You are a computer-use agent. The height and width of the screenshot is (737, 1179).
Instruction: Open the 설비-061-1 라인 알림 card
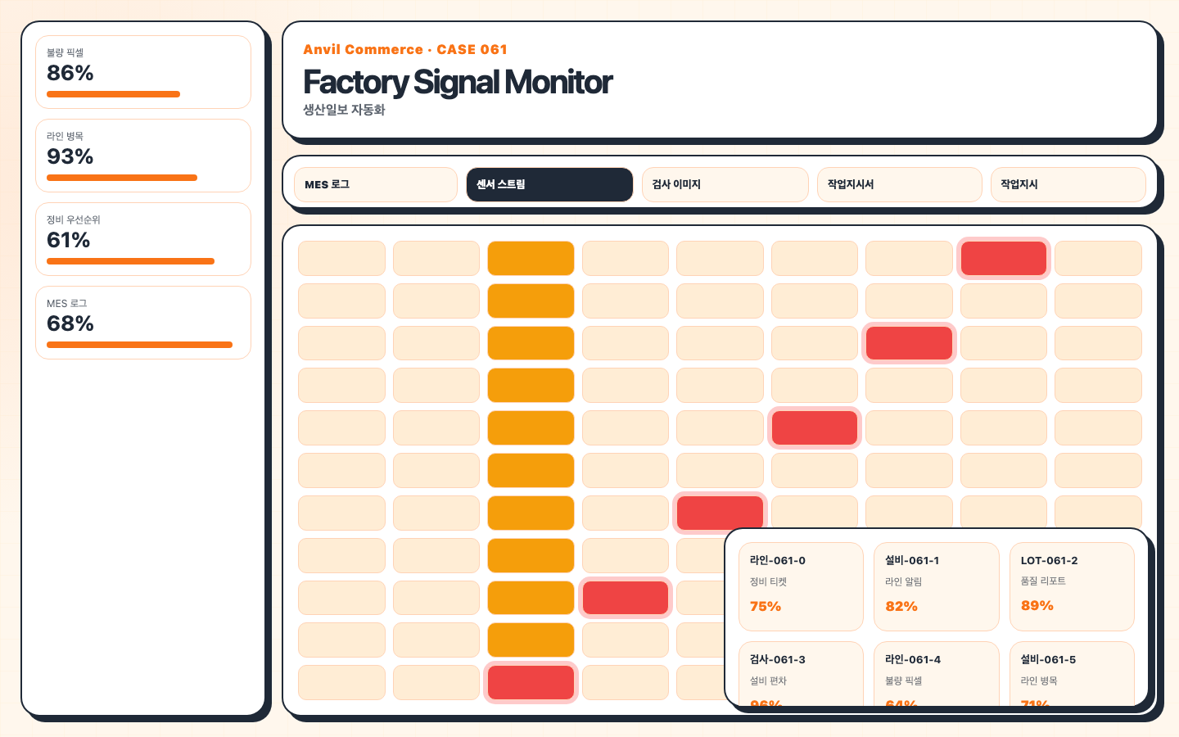[x=937, y=586]
